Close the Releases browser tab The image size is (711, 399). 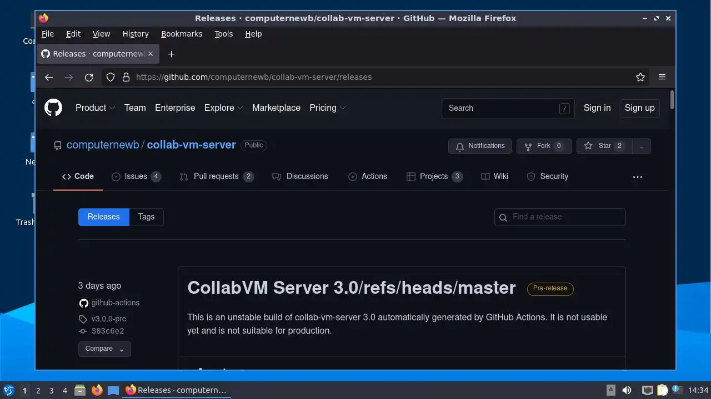point(151,54)
